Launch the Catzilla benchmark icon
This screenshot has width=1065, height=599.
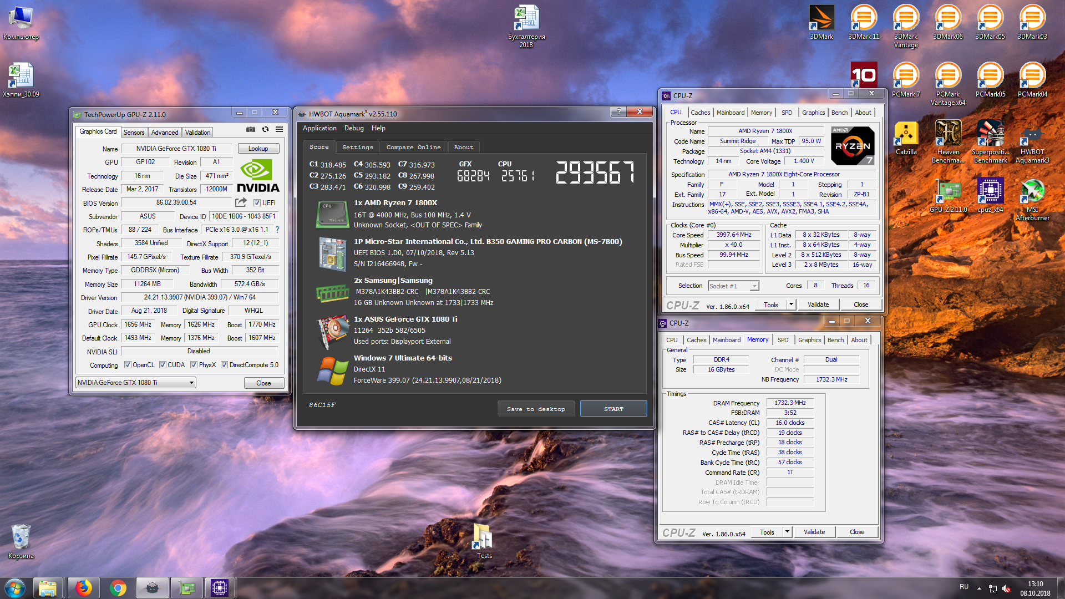coord(906,138)
